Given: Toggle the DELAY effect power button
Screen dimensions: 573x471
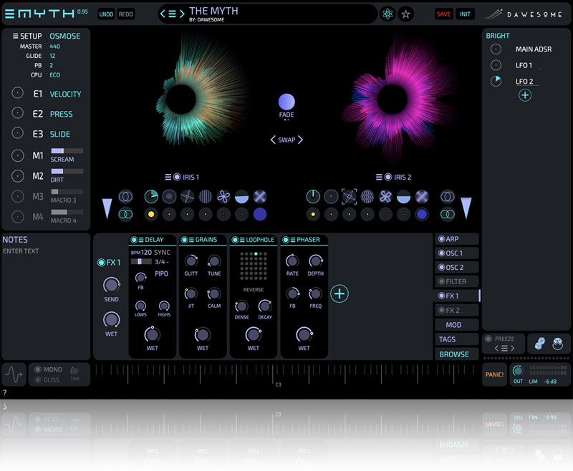Looking at the screenshot, I should 134,240.
